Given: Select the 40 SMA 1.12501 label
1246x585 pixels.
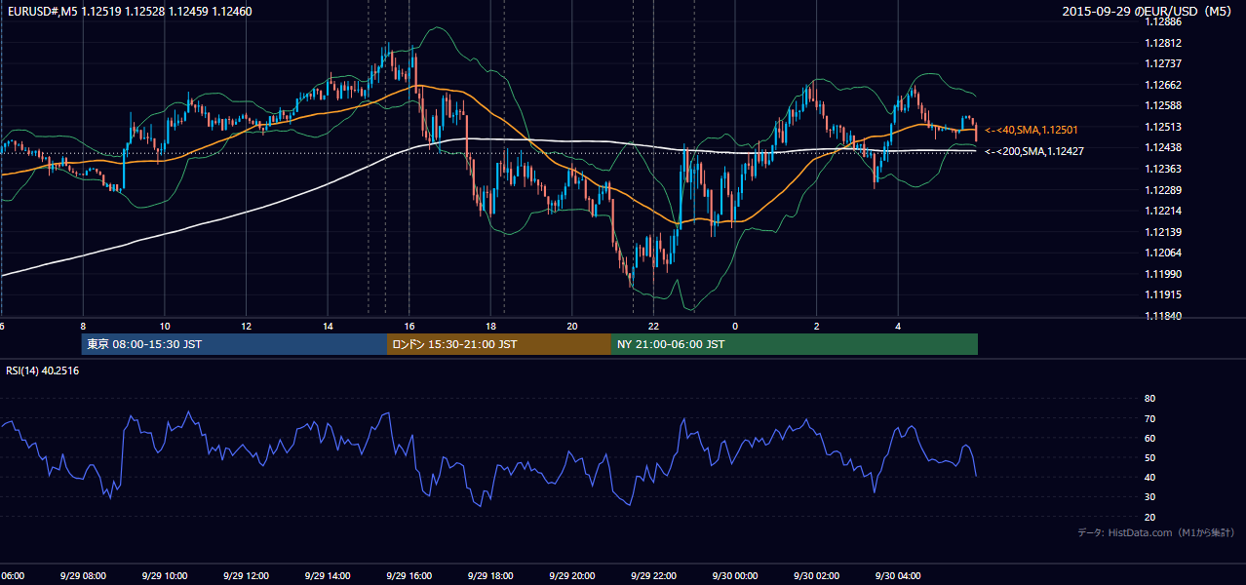Looking at the screenshot, I should tap(1031, 130).
